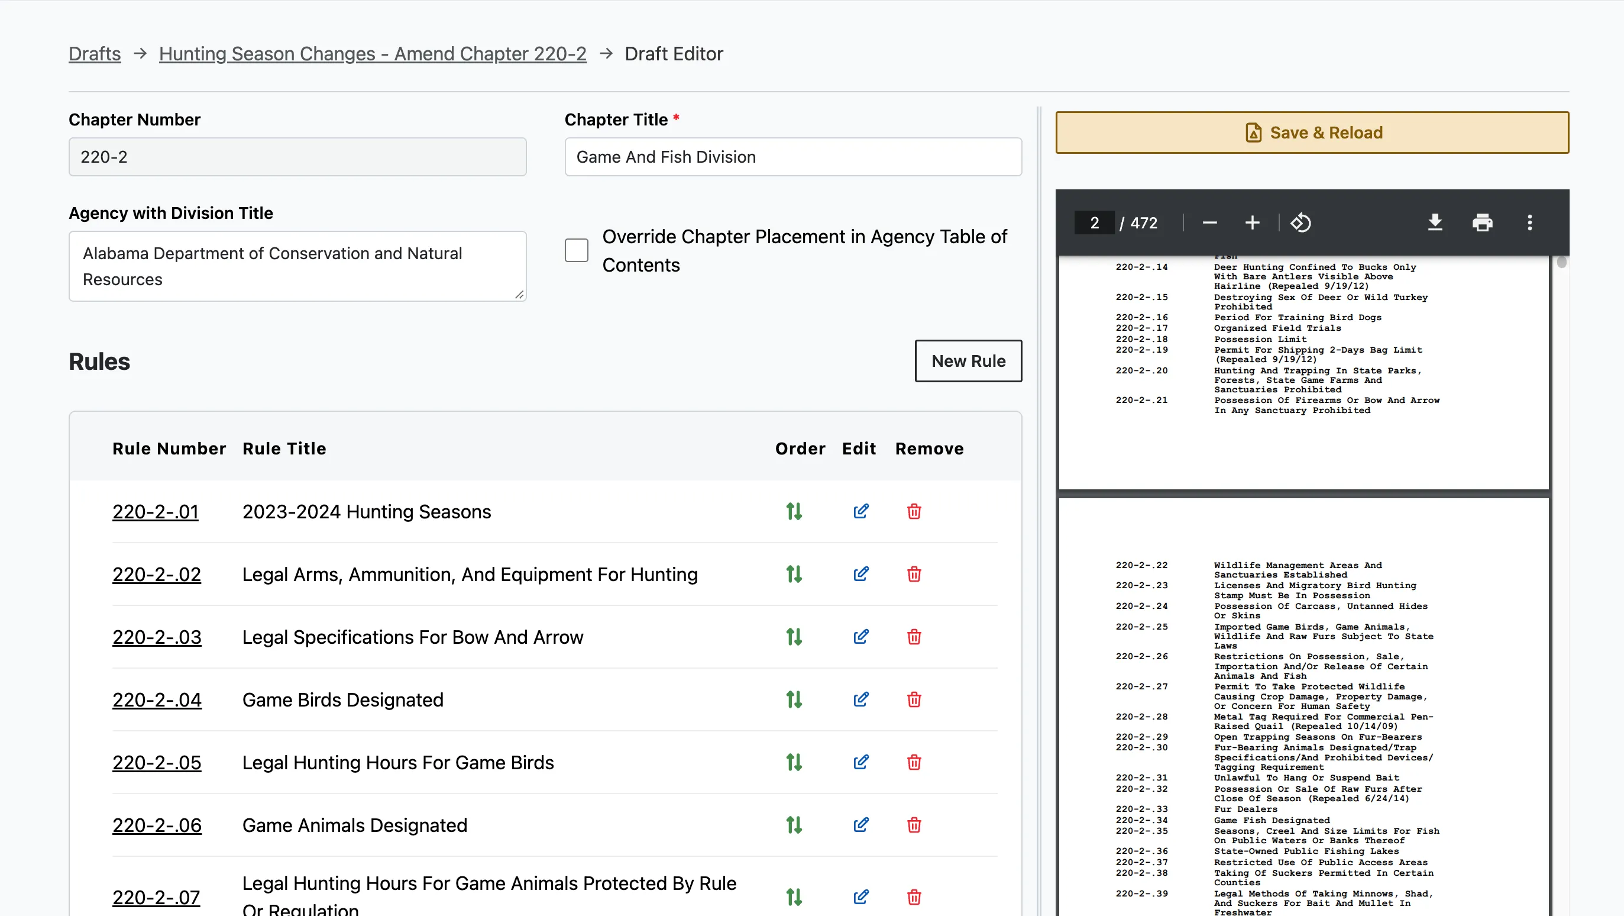The width and height of the screenshot is (1624, 916).
Task: Remove the Game Birds Designated rule
Action: 914,699
